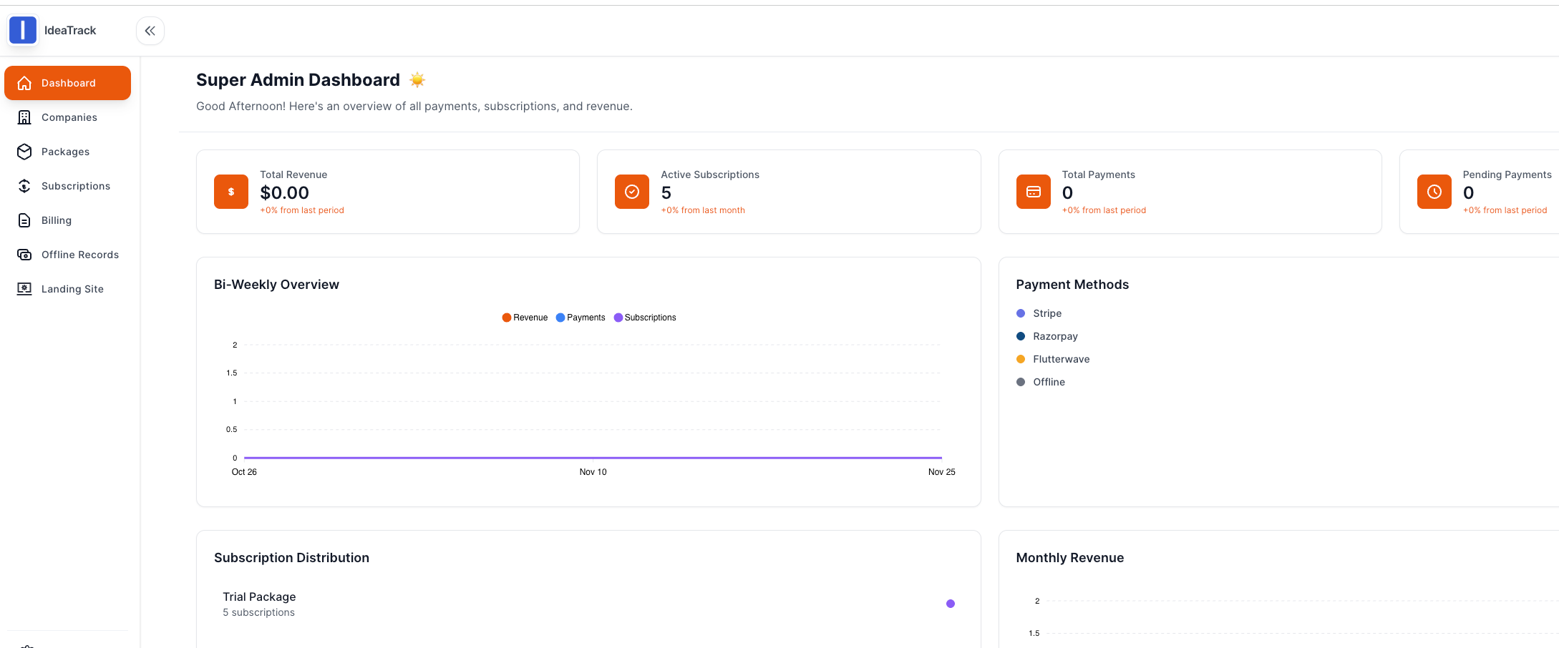Click the Landing Site icon
The height and width of the screenshot is (648, 1559).
[x=24, y=289]
